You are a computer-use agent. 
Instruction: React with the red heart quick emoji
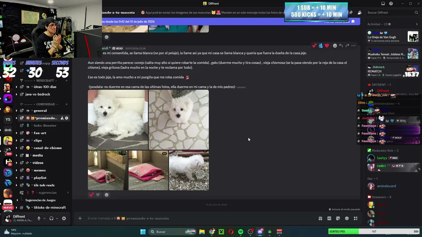pos(327,46)
